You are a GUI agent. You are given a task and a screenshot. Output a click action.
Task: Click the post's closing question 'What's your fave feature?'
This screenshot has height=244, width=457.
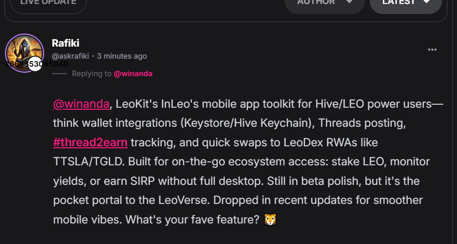(193, 219)
